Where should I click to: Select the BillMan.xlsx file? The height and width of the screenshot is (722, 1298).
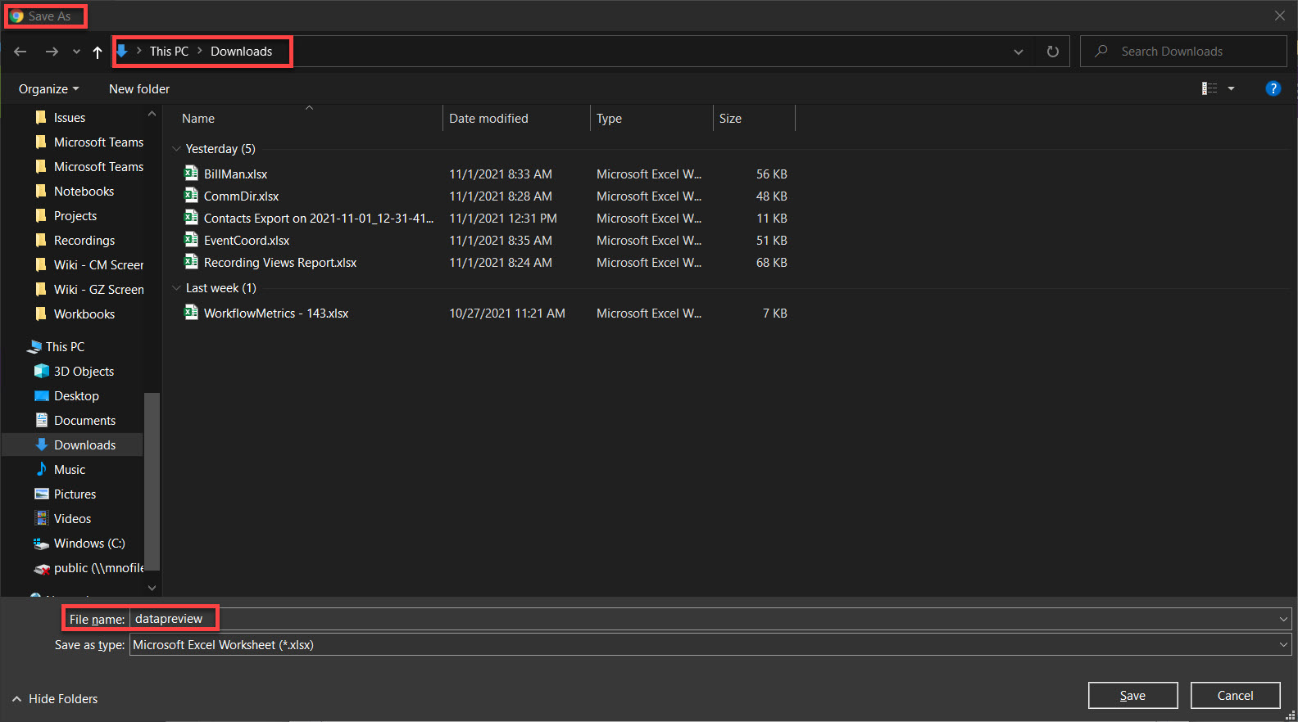click(x=235, y=174)
